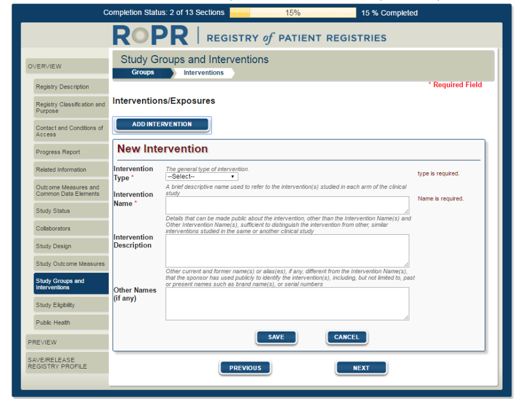Focus the Other Names text area
The image size is (518, 399).
click(x=287, y=303)
